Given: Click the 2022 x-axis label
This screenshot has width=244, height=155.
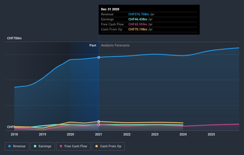Looking at the screenshot, I should (127, 134).
